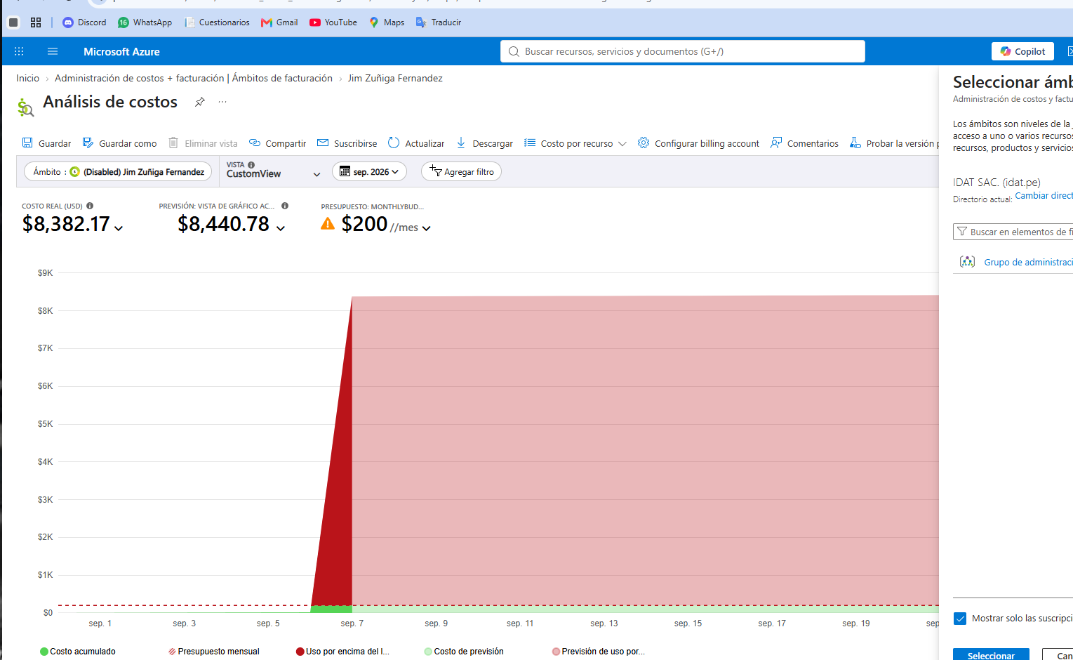The height and width of the screenshot is (660, 1073).
Task: Open WhatsApp bookmark
Action: click(x=145, y=22)
